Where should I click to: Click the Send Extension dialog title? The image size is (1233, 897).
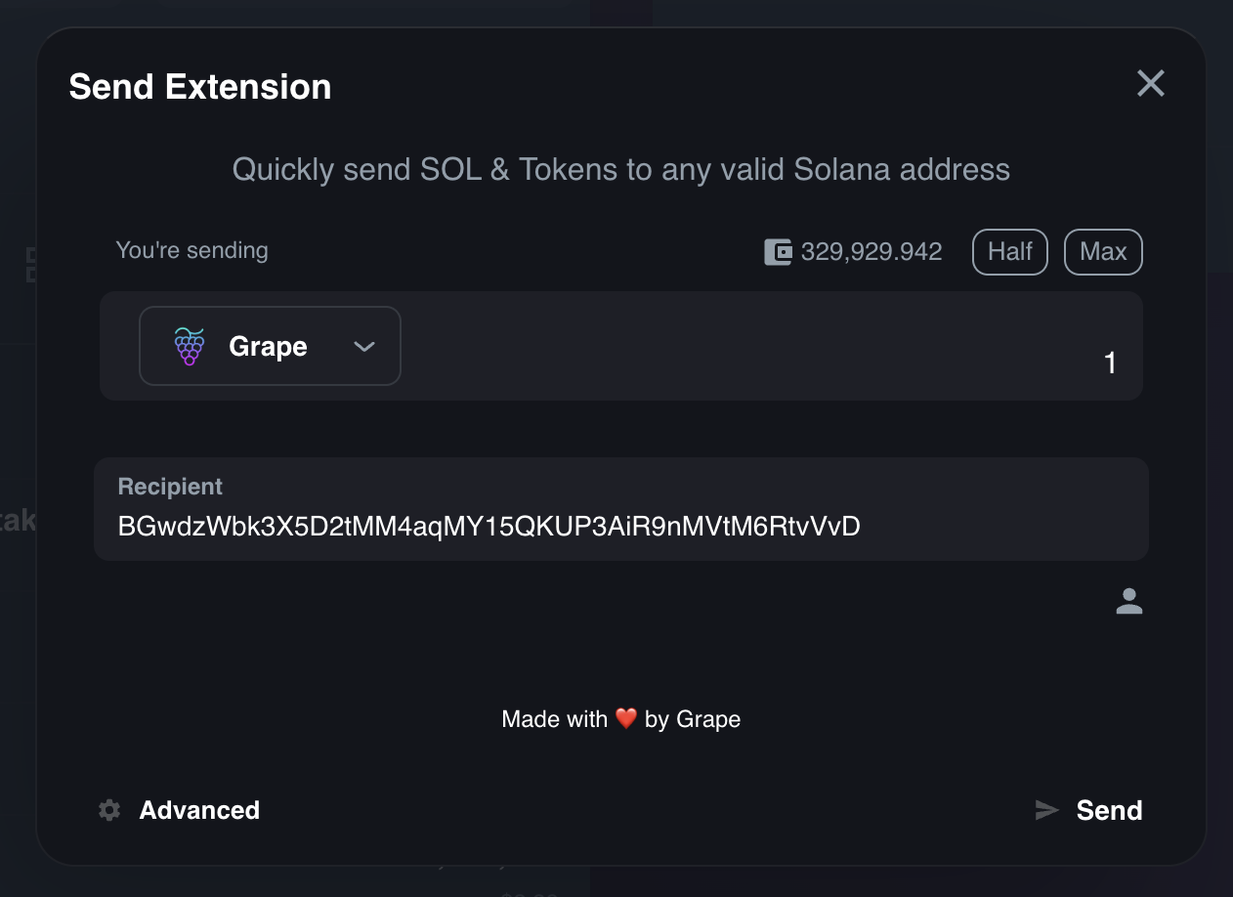click(200, 87)
